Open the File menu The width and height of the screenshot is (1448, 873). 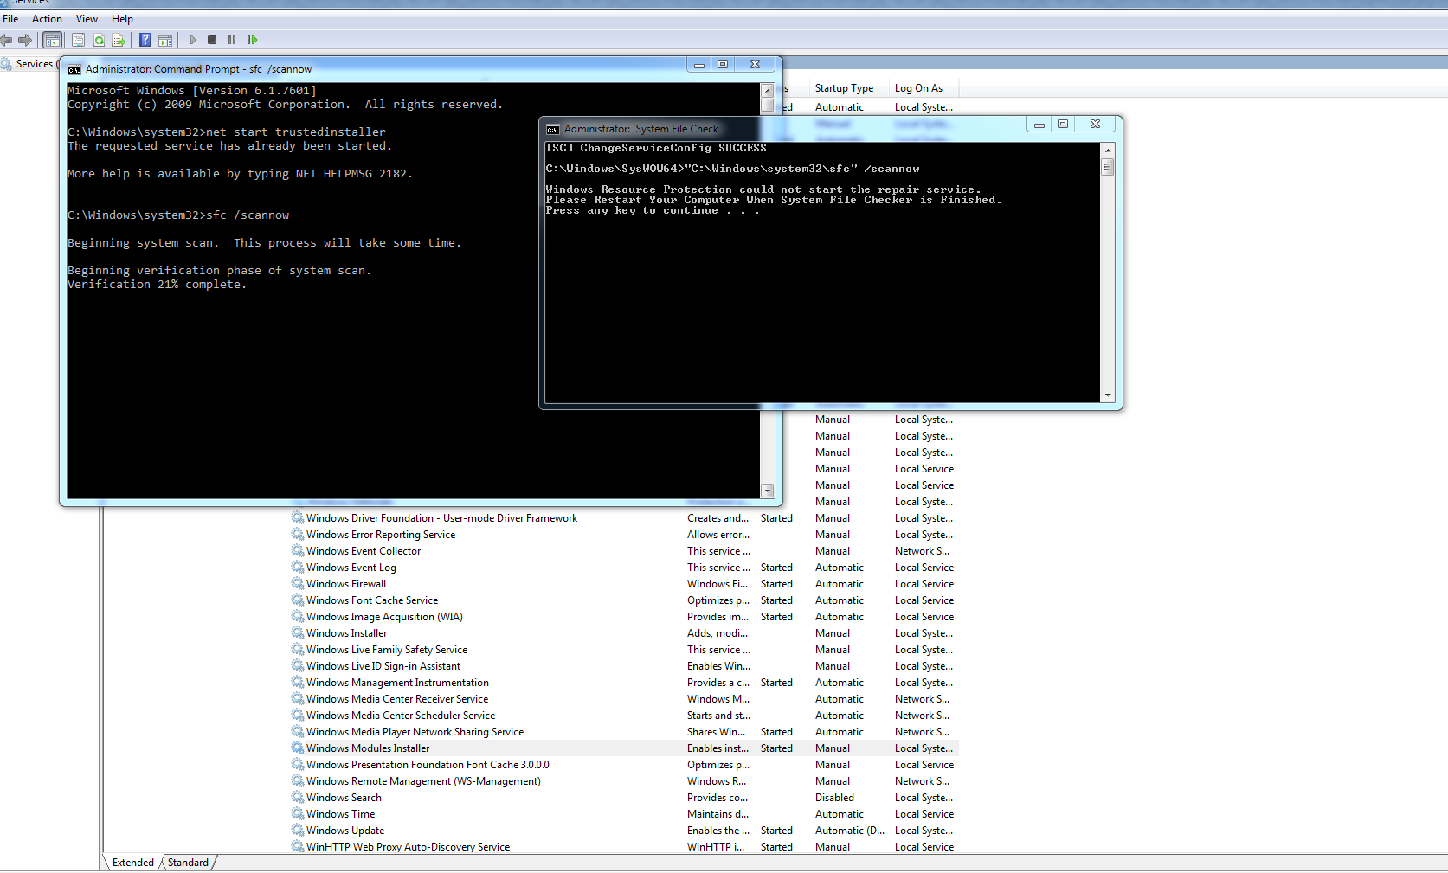click(10, 19)
